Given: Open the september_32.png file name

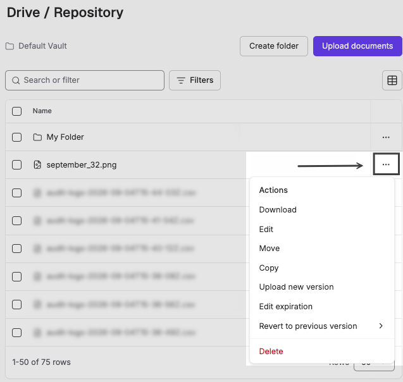Looking at the screenshot, I should pyautogui.click(x=82, y=164).
